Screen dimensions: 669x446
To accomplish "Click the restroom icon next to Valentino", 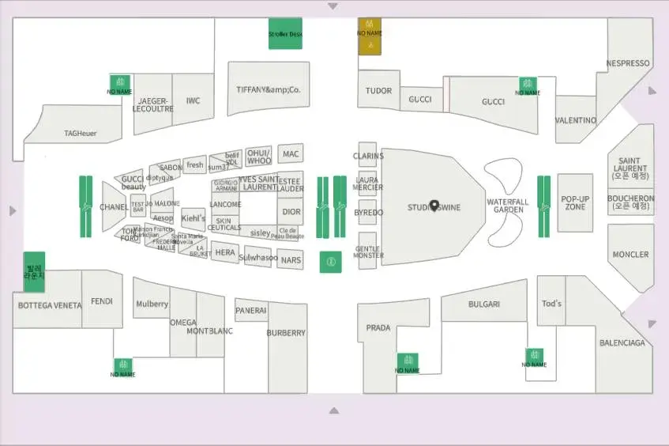I will pyautogui.click(x=528, y=84).
